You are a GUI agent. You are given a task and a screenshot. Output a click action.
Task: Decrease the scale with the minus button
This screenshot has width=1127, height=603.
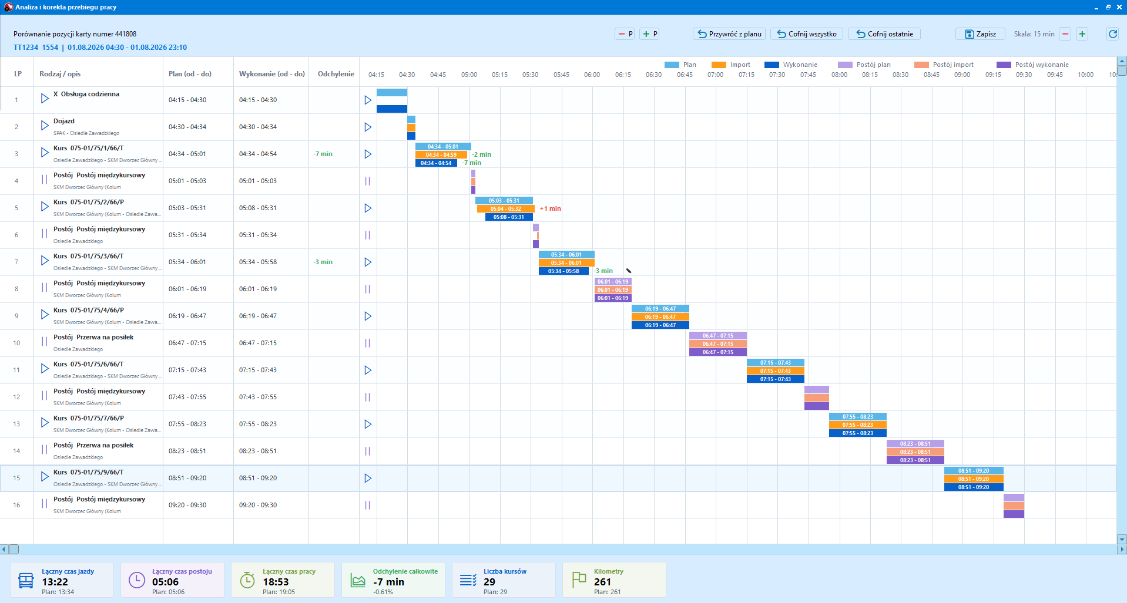(x=1065, y=34)
